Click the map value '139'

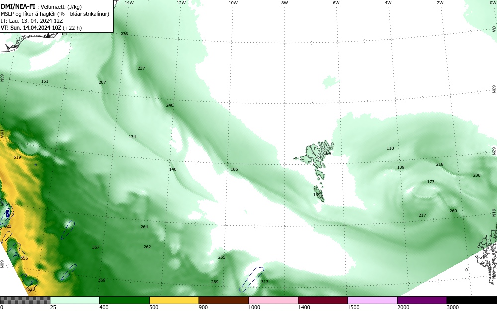tap(401, 167)
